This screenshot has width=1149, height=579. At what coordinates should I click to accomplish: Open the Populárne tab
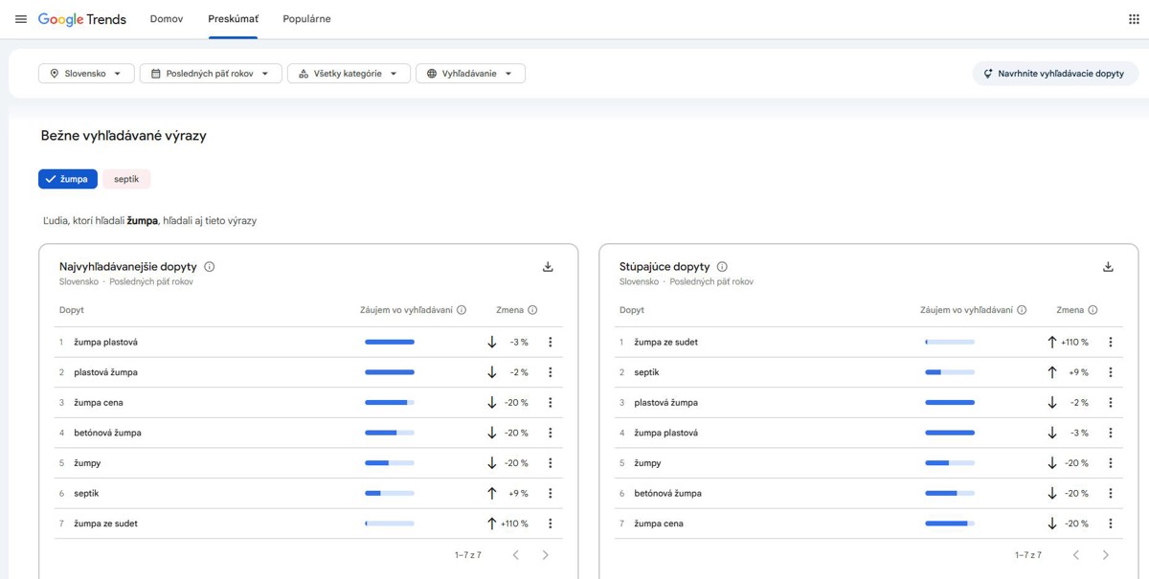click(x=307, y=19)
